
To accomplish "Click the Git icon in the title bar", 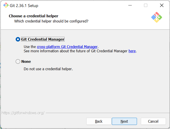I will click(x=5, y=5).
